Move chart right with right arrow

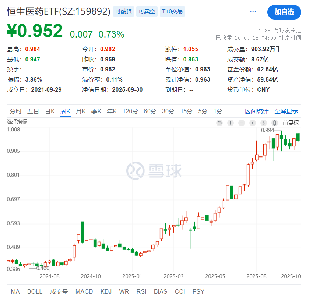tap(263, 123)
